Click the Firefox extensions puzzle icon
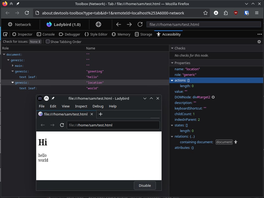 point(226,13)
